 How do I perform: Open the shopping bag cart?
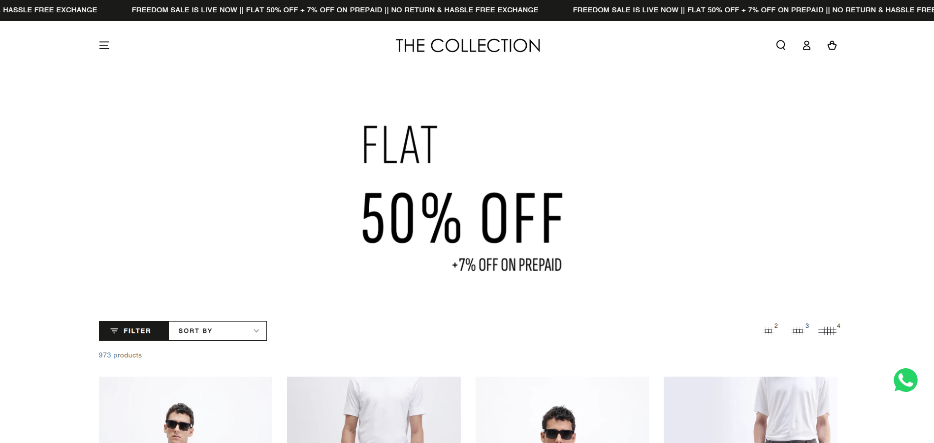[x=832, y=45]
